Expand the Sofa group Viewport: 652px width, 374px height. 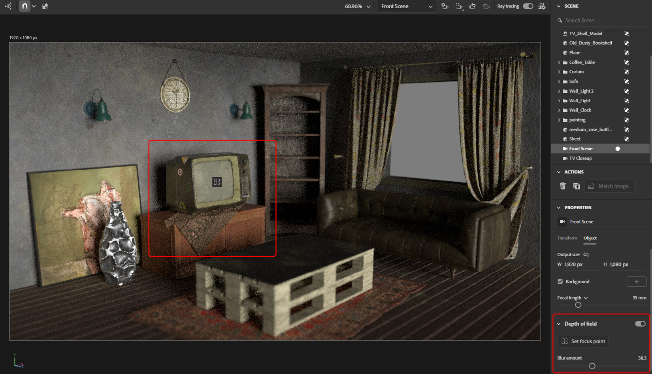[x=559, y=81]
